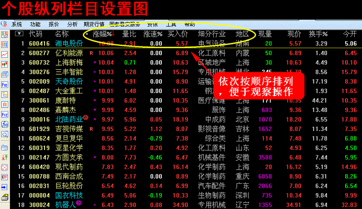The width and height of the screenshot is (362, 209).
Task: Open the f(x) formula icon
Action: click(5, 124)
